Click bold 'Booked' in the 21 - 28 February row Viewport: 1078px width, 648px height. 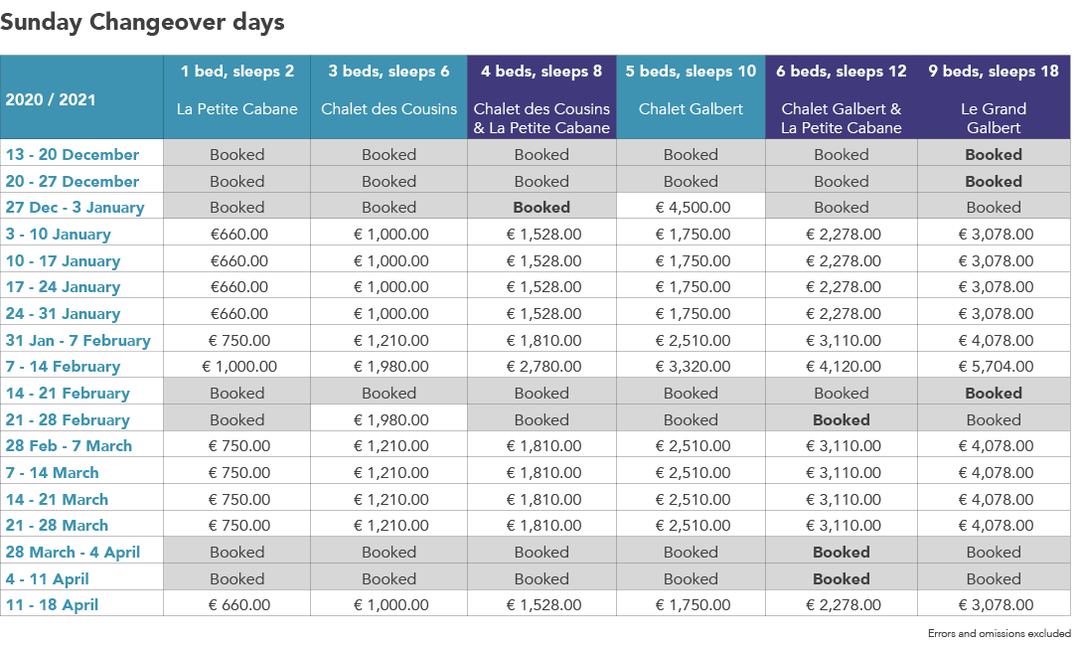[842, 419]
